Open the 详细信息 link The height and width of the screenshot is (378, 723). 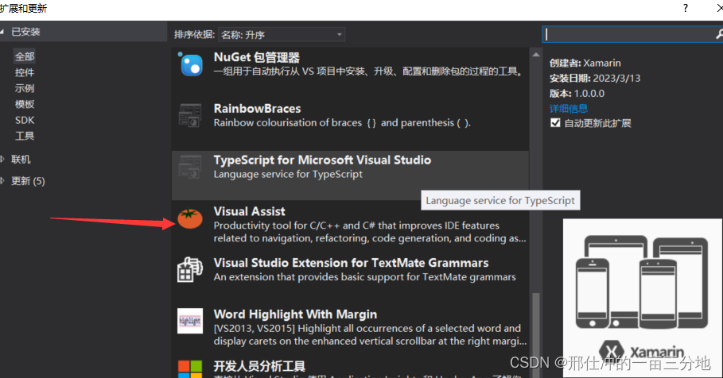click(569, 109)
